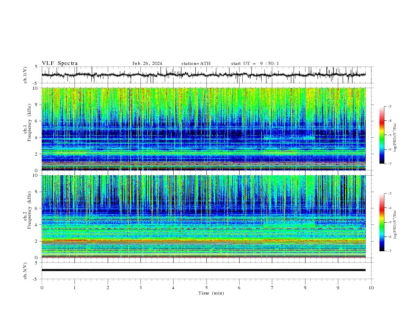Click the "station=ATH" label
418x323 pixels.
click(196, 63)
